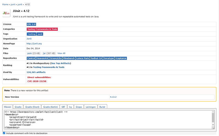
Task: Click the JUnit » 4.12 page heading
Action: click(21, 11)
